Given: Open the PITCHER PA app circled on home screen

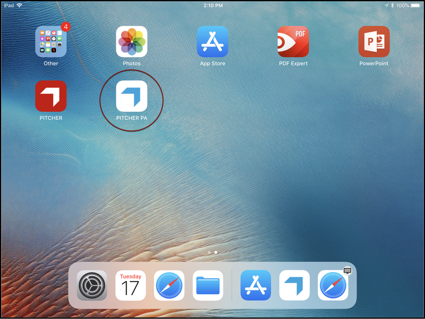Looking at the screenshot, I should pyautogui.click(x=131, y=96).
